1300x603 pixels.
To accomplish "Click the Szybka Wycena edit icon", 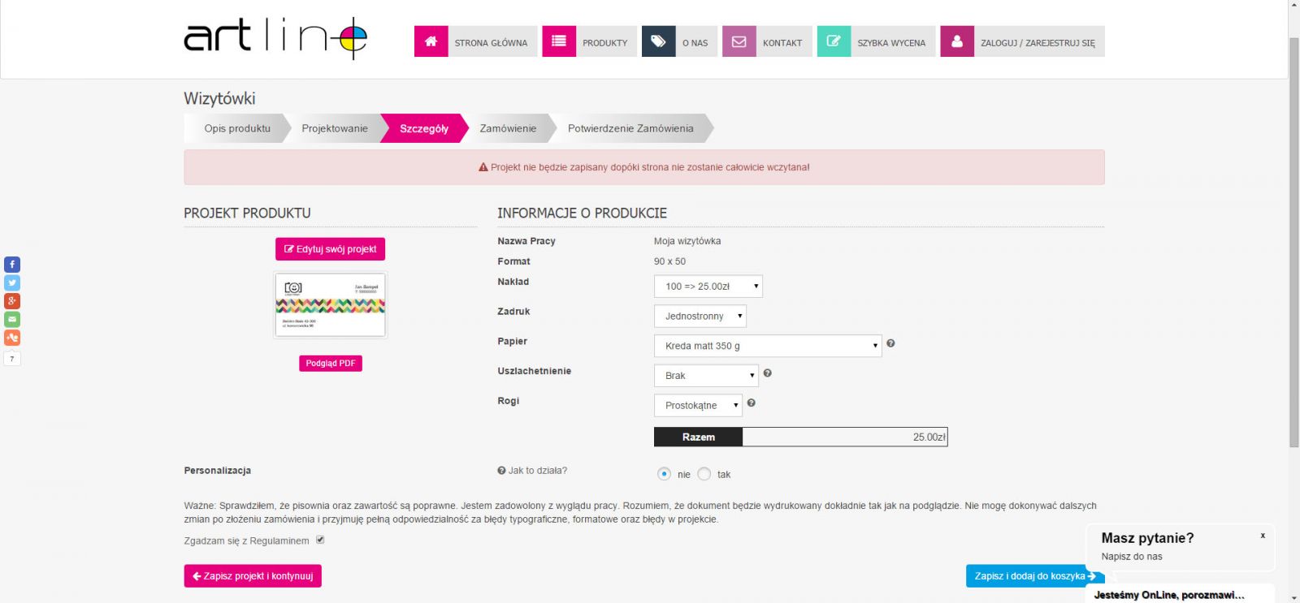I will (x=834, y=42).
